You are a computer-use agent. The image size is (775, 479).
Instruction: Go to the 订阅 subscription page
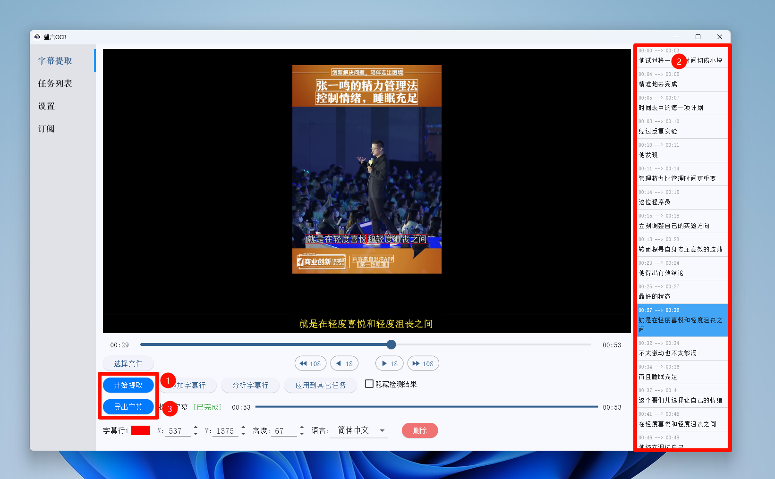pos(46,129)
